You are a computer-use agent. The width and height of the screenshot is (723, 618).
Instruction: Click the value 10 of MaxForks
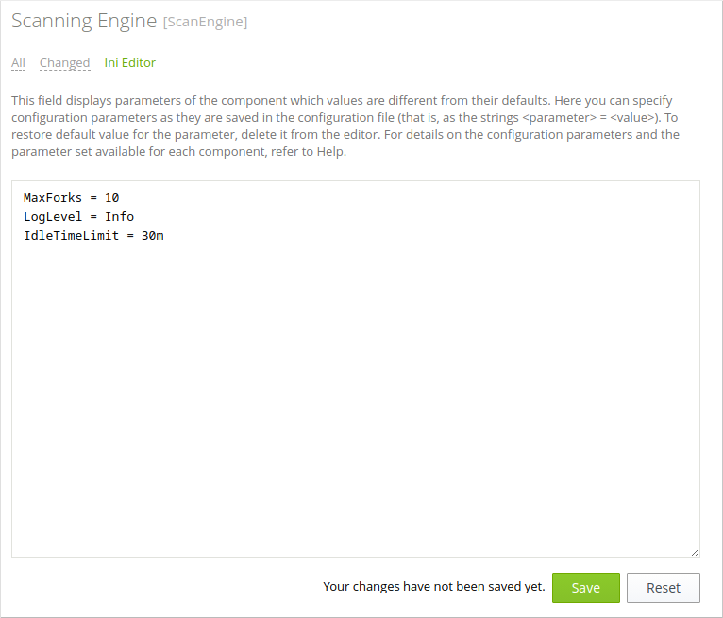tap(111, 198)
